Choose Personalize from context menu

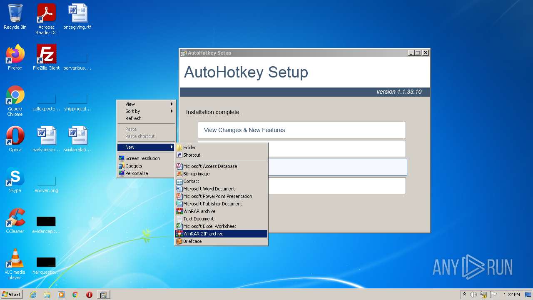coord(146,173)
